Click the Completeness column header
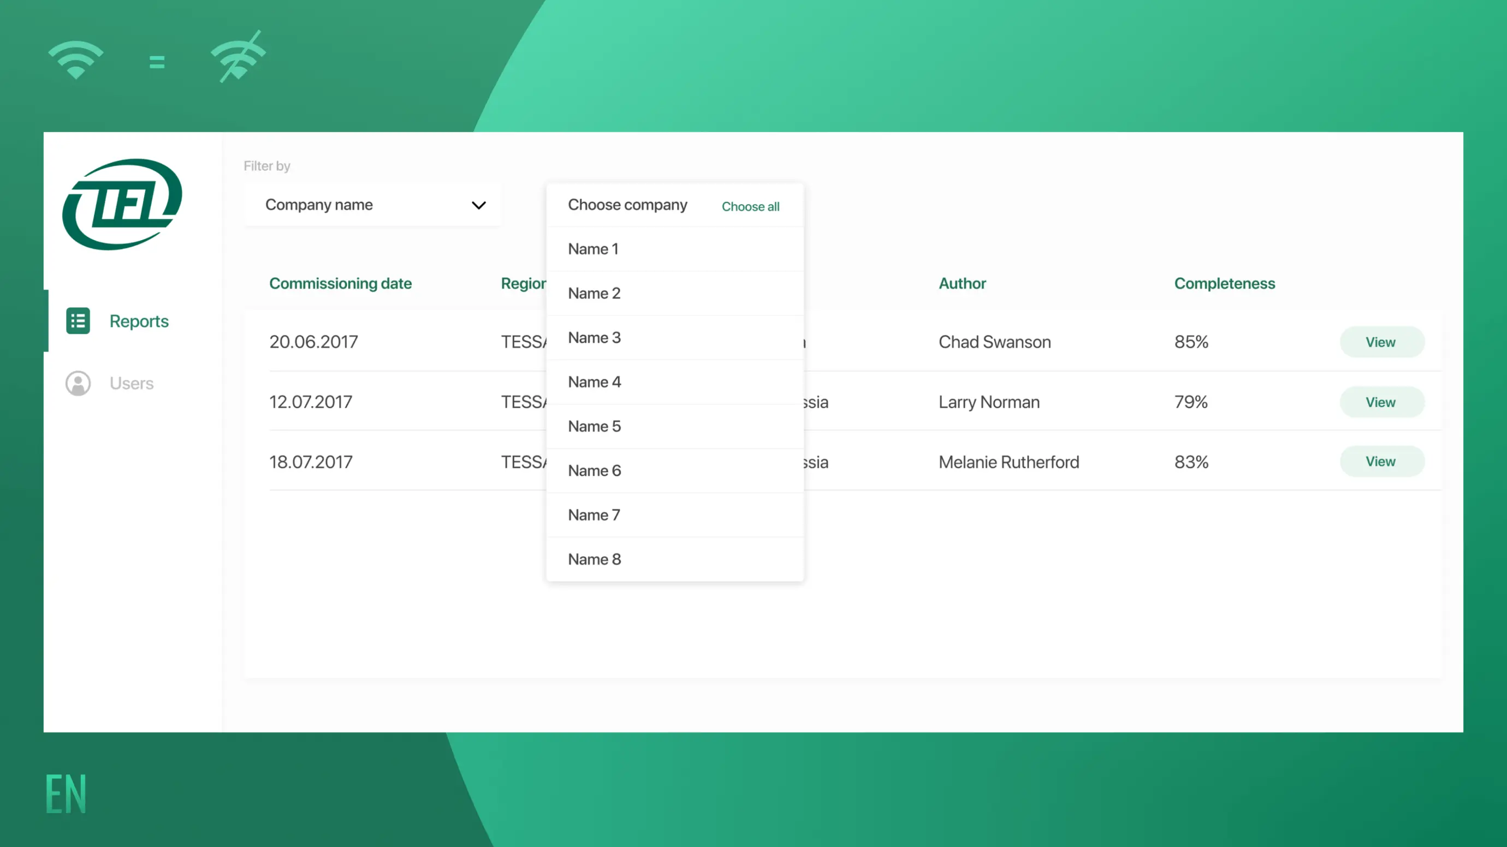The height and width of the screenshot is (847, 1507). coord(1224,283)
